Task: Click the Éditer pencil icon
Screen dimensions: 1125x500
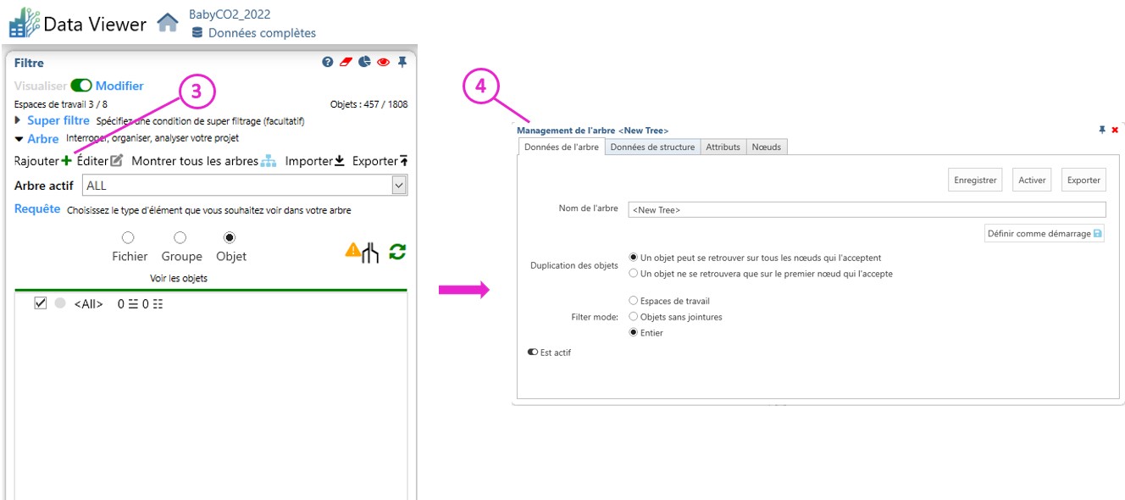Action: tap(117, 161)
